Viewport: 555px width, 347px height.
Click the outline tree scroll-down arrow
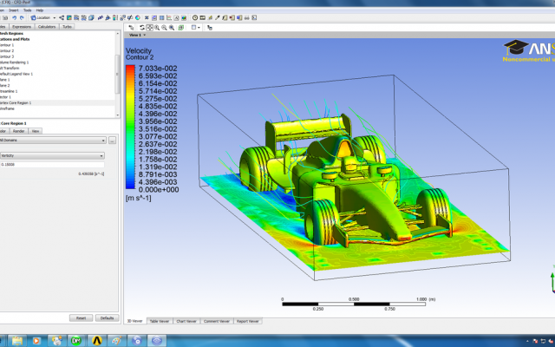[118, 115]
